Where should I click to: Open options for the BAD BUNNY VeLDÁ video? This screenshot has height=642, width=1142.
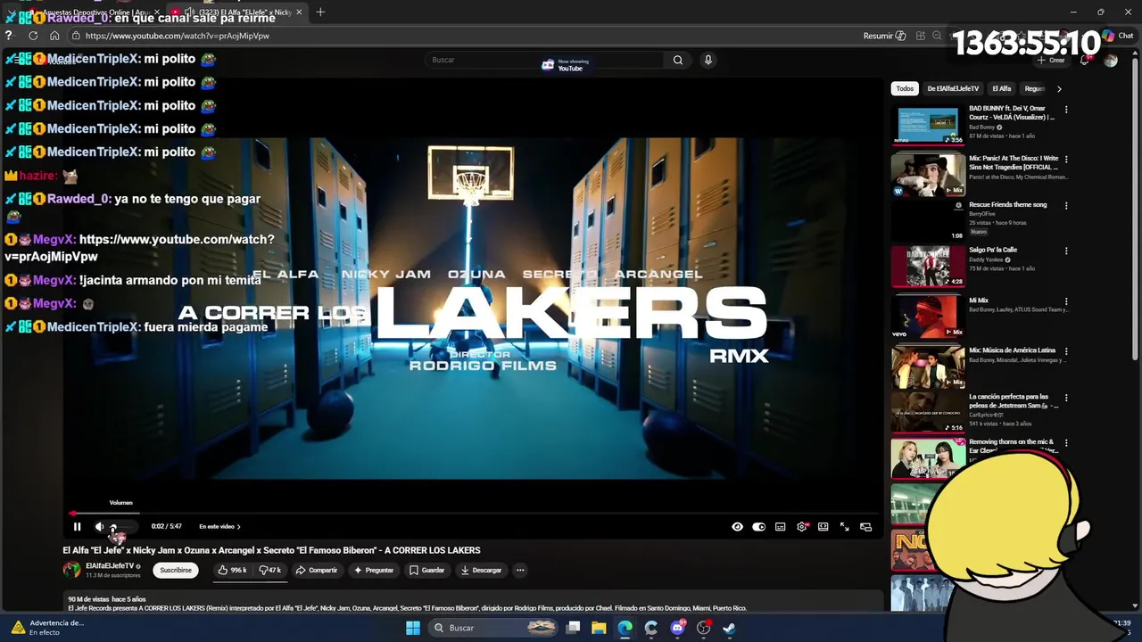[1066, 110]
